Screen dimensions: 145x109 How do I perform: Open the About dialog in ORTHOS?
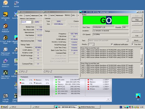137,40
